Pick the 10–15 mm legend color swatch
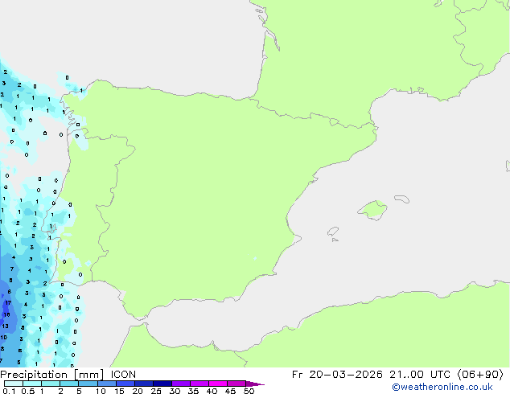Image resolution: width=510 pixels, height=394 pixels. (x=106, y=384)
